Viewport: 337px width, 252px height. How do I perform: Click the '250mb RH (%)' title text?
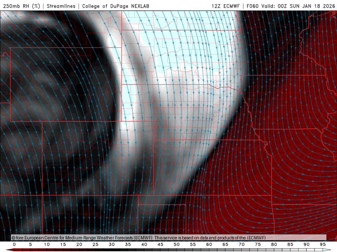pos(21,6)
